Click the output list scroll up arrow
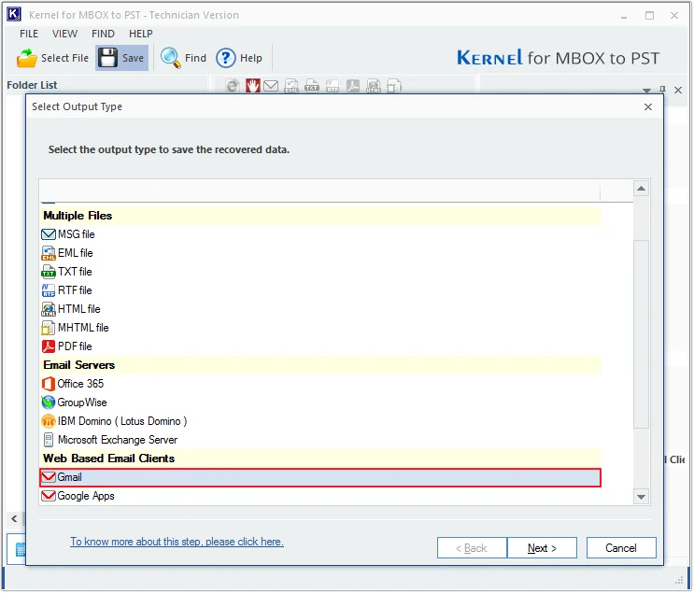This screenshot has width=694, height=593. click(641, 189)
